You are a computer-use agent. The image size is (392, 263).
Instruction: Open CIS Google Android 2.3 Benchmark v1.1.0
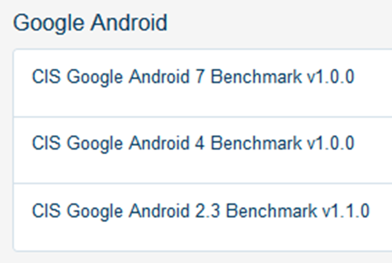click(x=200, y=211)
